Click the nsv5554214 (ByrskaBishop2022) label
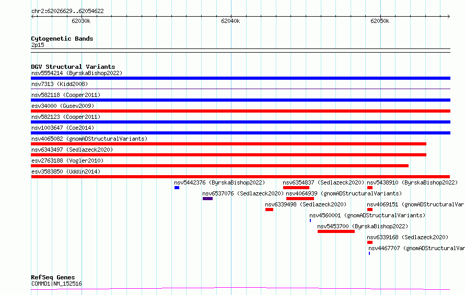Viewport: 465px width, 295px height. pos(77,73)
